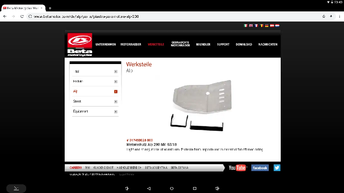Screen dimensions: 344x193
Task: Expand the Trial category arrow
Action: [x=116, y=71]
